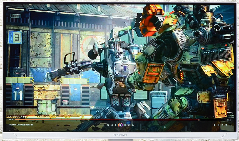Jump to the next track
This screenshot has height=141, width=239.
pos(129,125)
